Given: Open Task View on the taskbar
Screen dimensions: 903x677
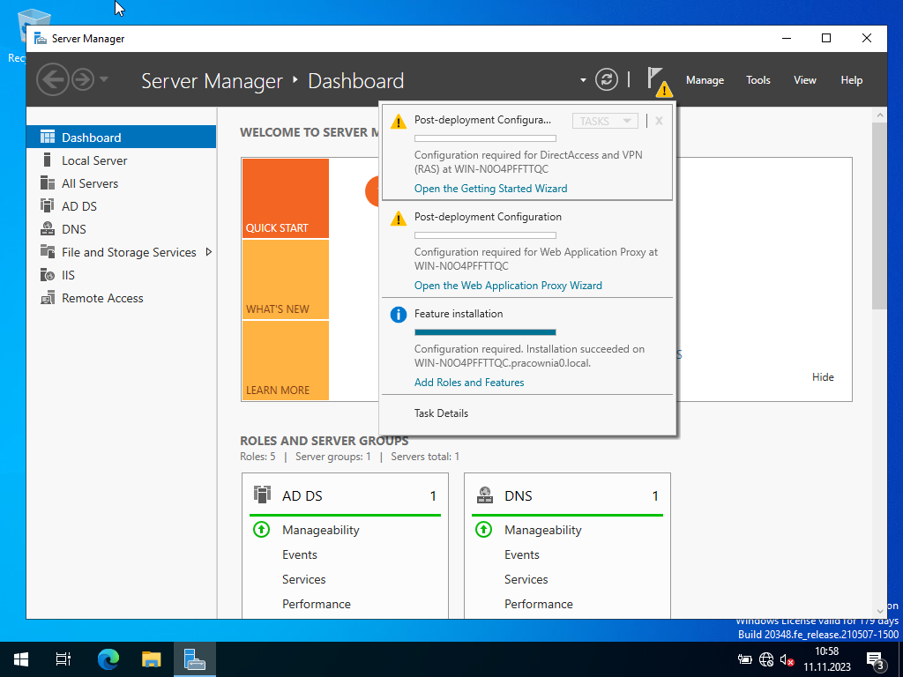Looking at the screenshot, I should (x=63, y=659).
